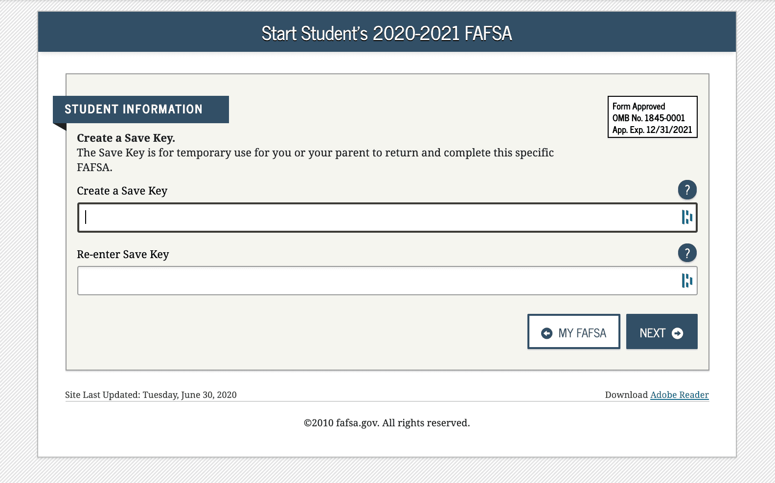Image resolution: width=775 pixels, height=483 pixels.
Task: Click the Form Approved OMB number box
Action: [x=652, y=117]
